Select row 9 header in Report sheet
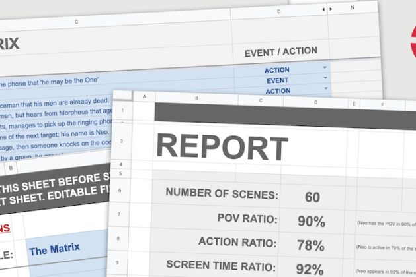416x277 pixels. 117,262
